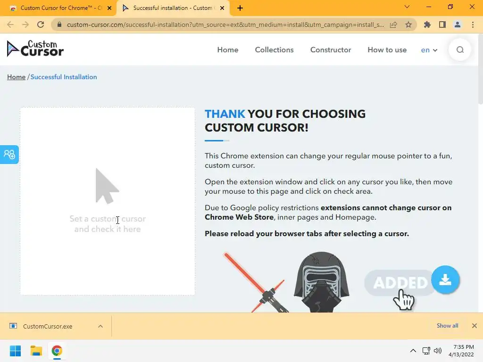Click the browser forward arrow
This screenshot has width=483, height=362.
(25, 25)
